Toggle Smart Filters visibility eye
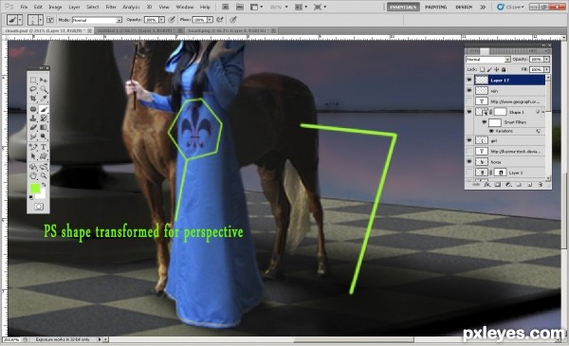Image resolution: width=569 pixels, height=346 pixels. click(x=484, y=122)
